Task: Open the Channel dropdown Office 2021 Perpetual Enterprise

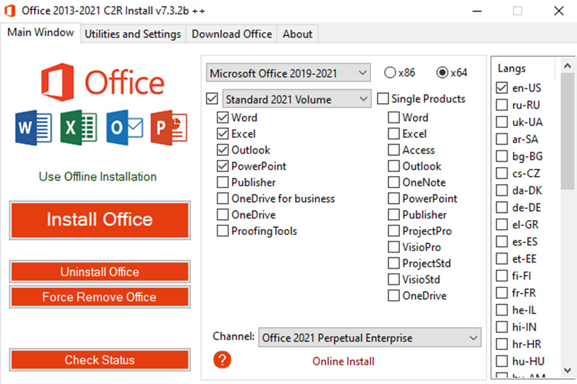Action: 370,337
